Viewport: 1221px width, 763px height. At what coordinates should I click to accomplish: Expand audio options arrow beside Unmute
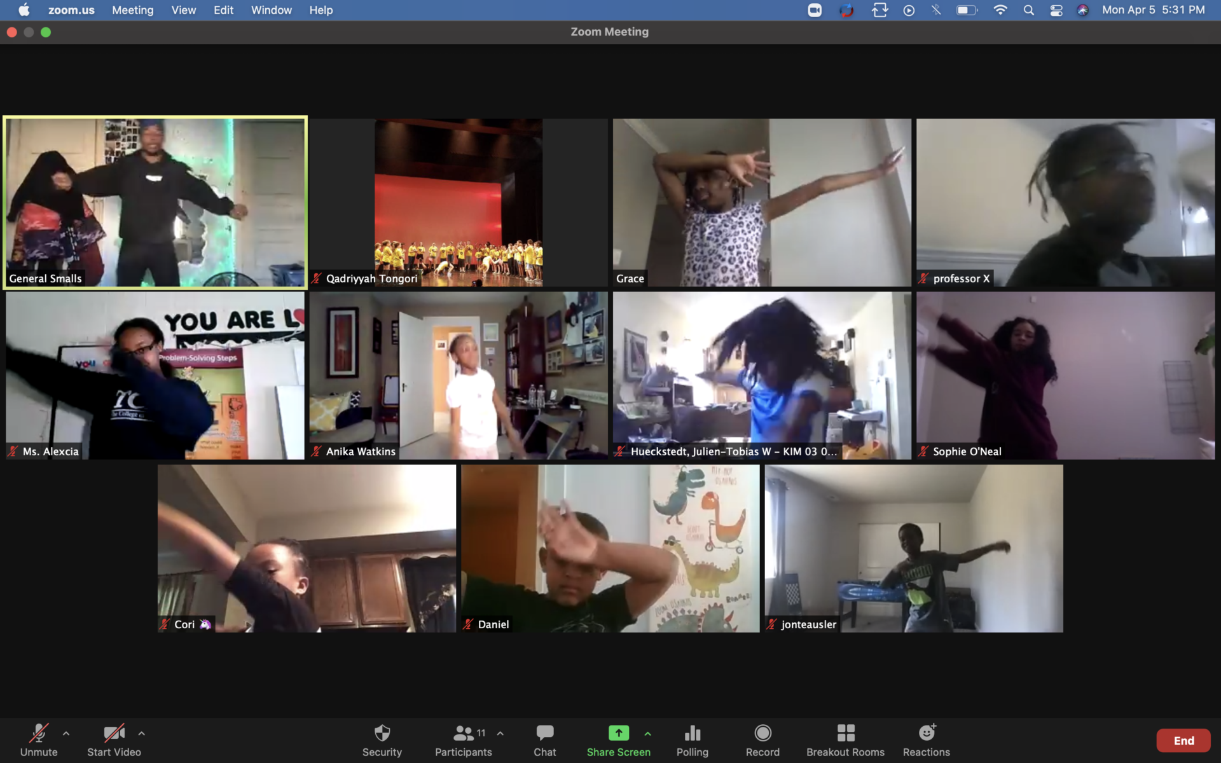66,734
